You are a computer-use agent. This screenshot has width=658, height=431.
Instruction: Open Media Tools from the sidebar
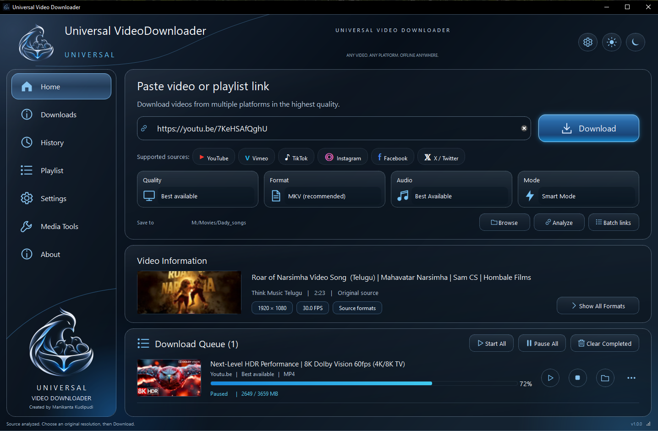pyautogui.click(x=61, y=226)
